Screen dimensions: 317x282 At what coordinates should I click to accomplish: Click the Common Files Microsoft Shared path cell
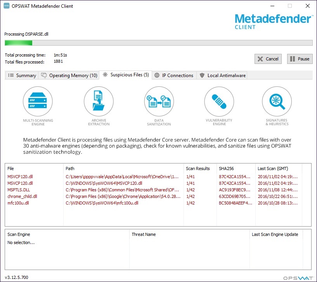(122, 190)
